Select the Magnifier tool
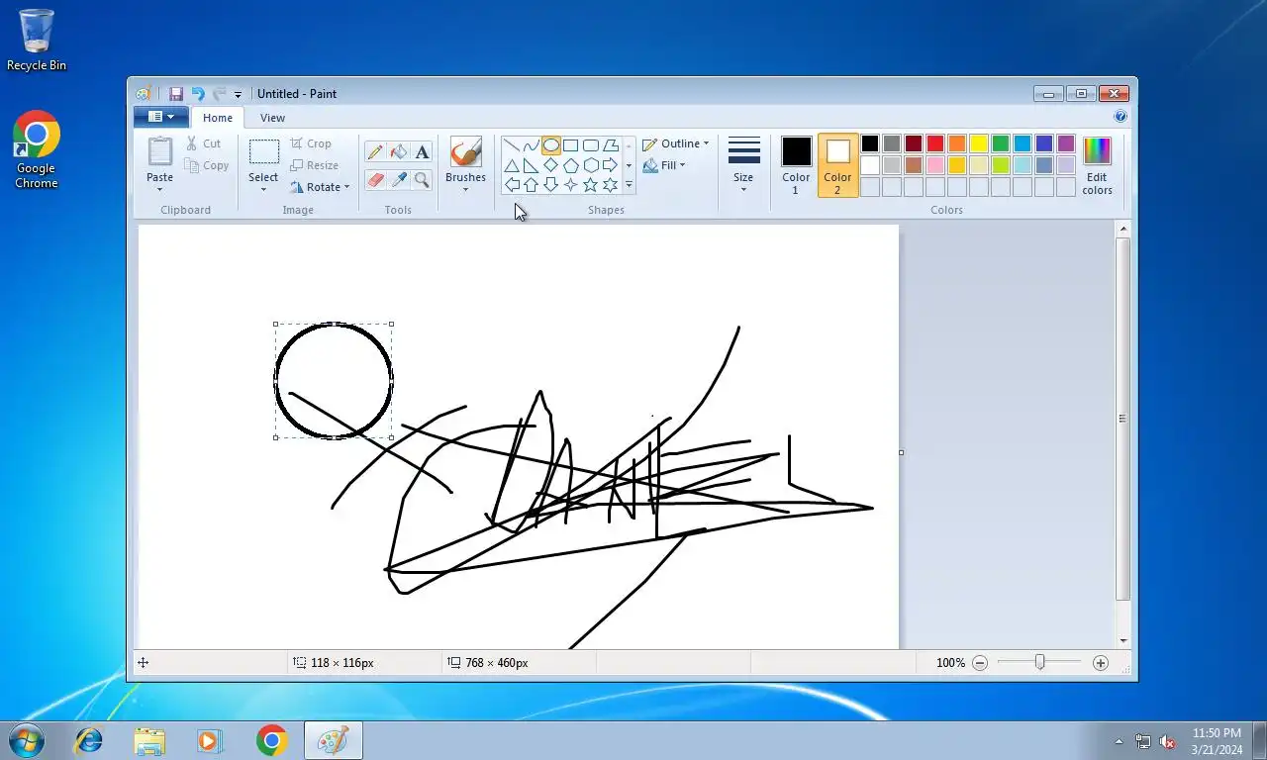 [422, 179]
